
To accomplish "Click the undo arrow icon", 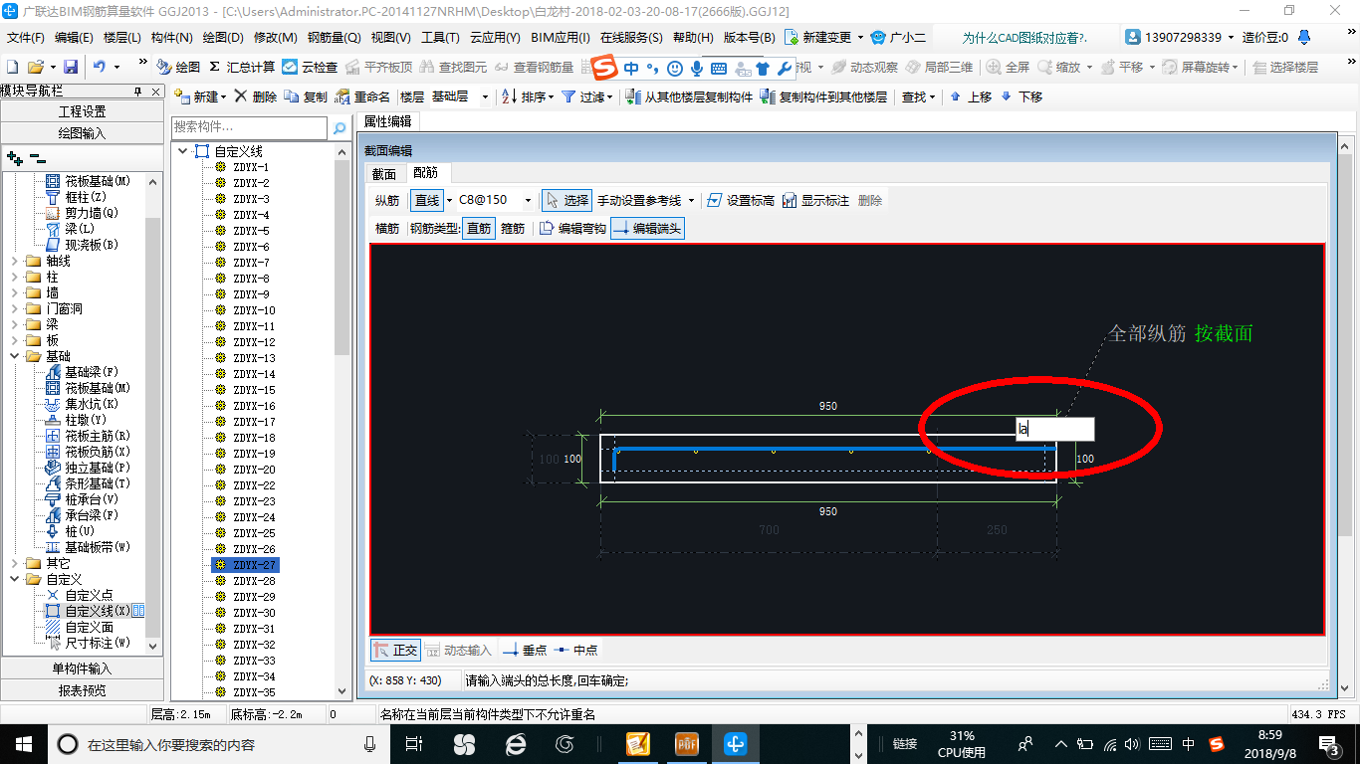I will click(x=100, y=67).
